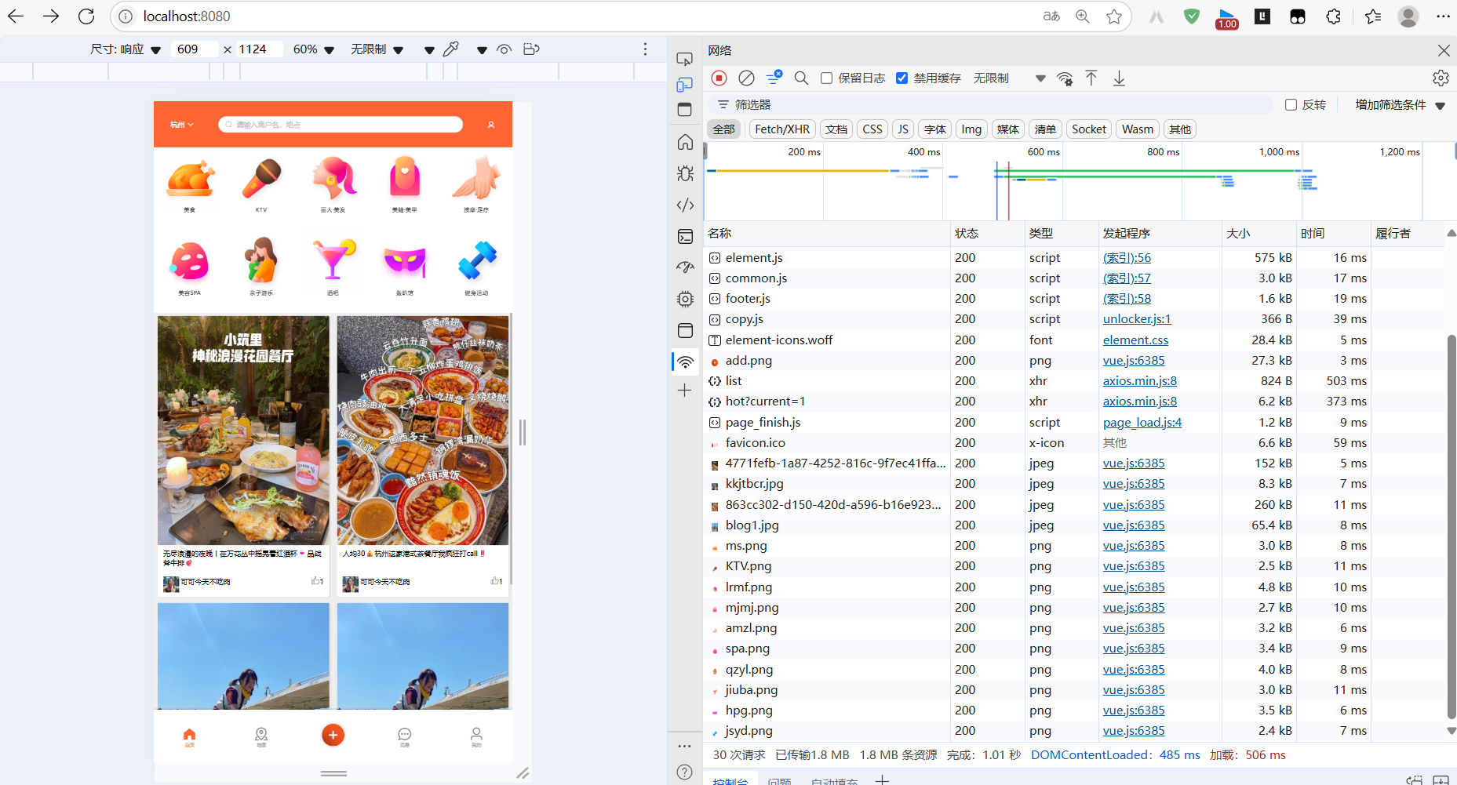The height and width of the screenshot is (785, 1457).
Task: Reload the page with refresh icon
Action: (x=86, y=16)
